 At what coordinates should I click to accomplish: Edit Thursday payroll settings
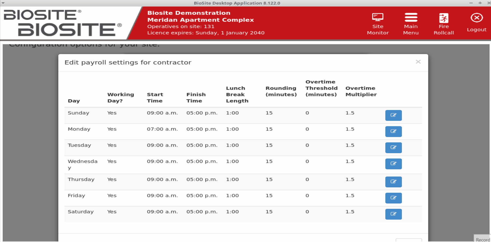point(393,182)
